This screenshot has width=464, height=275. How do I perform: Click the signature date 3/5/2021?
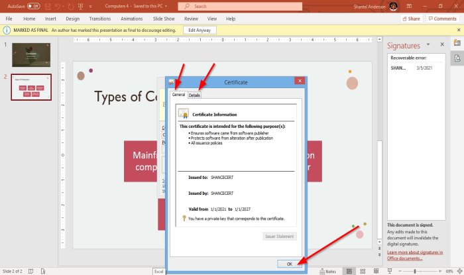[424, 68]
